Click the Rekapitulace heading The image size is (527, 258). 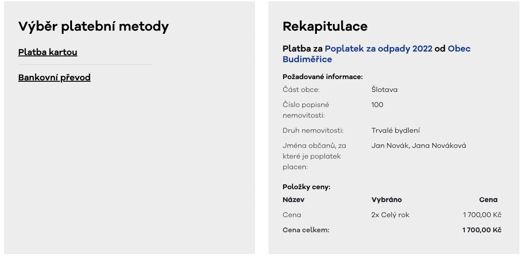coord(325,27)
